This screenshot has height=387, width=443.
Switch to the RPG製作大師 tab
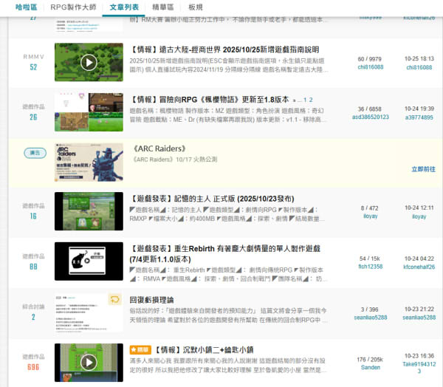point(74,7)
